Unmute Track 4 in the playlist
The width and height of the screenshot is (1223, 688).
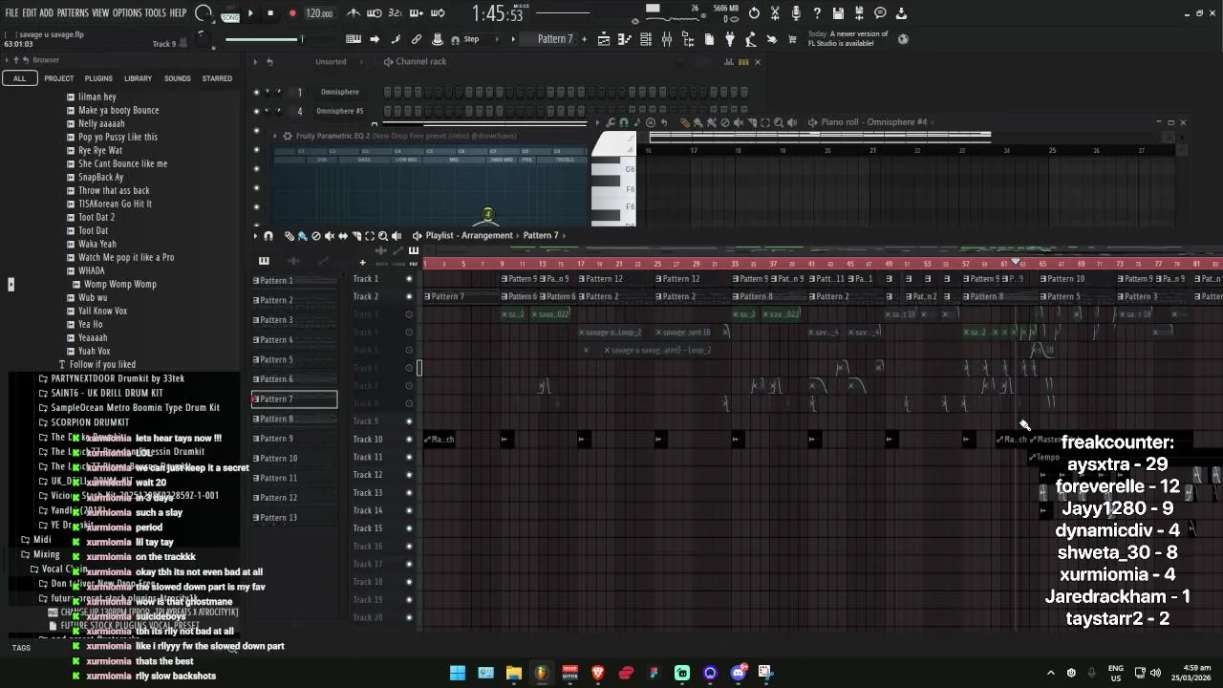[409, 333]
